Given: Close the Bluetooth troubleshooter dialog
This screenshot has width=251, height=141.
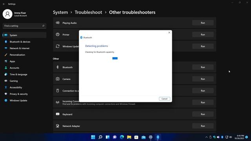Looking at the screenshot, I should [x=169, y=33].
